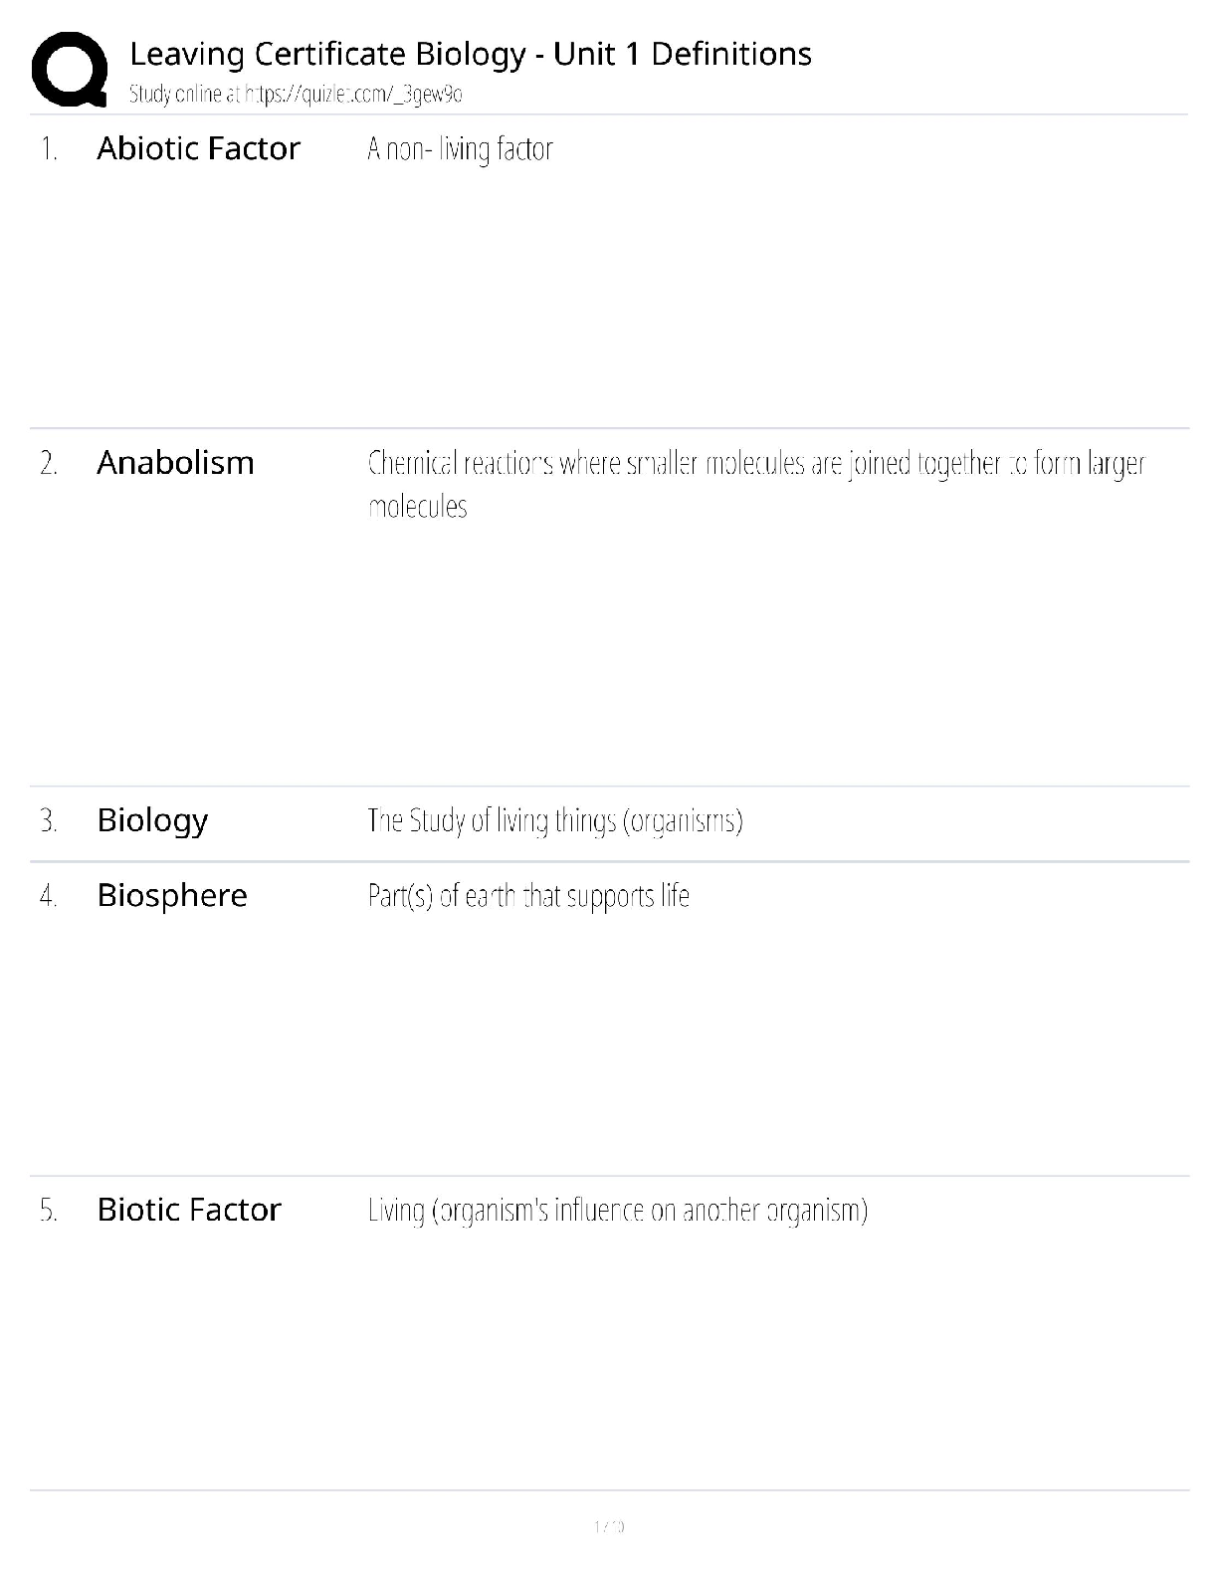The width and height of the screenshot is (1218, 1577).
Task: Click item number 1
Action: [x=49, y=149]
